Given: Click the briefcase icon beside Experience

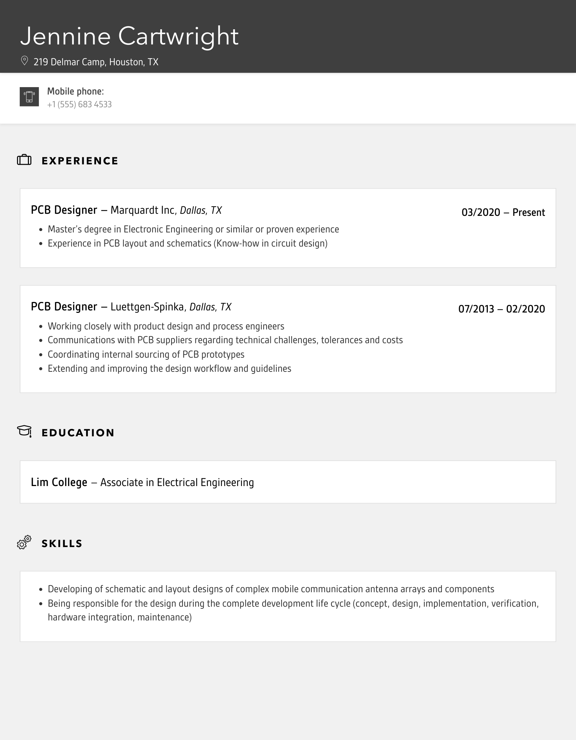Looking at the screenshot, I should click(x=24, y=160).
